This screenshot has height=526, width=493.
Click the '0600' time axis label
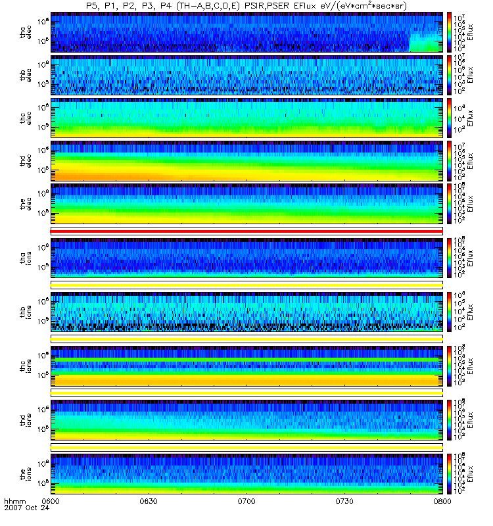point(51,501)
